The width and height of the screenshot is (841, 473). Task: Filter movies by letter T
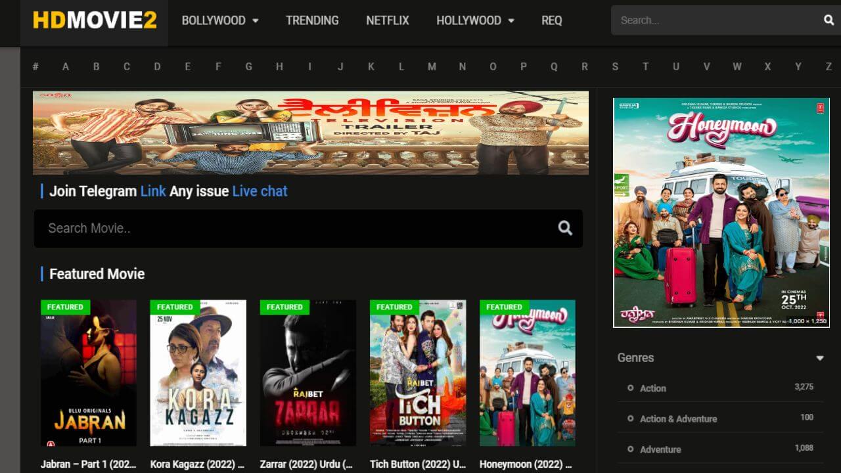coord(645,66)
